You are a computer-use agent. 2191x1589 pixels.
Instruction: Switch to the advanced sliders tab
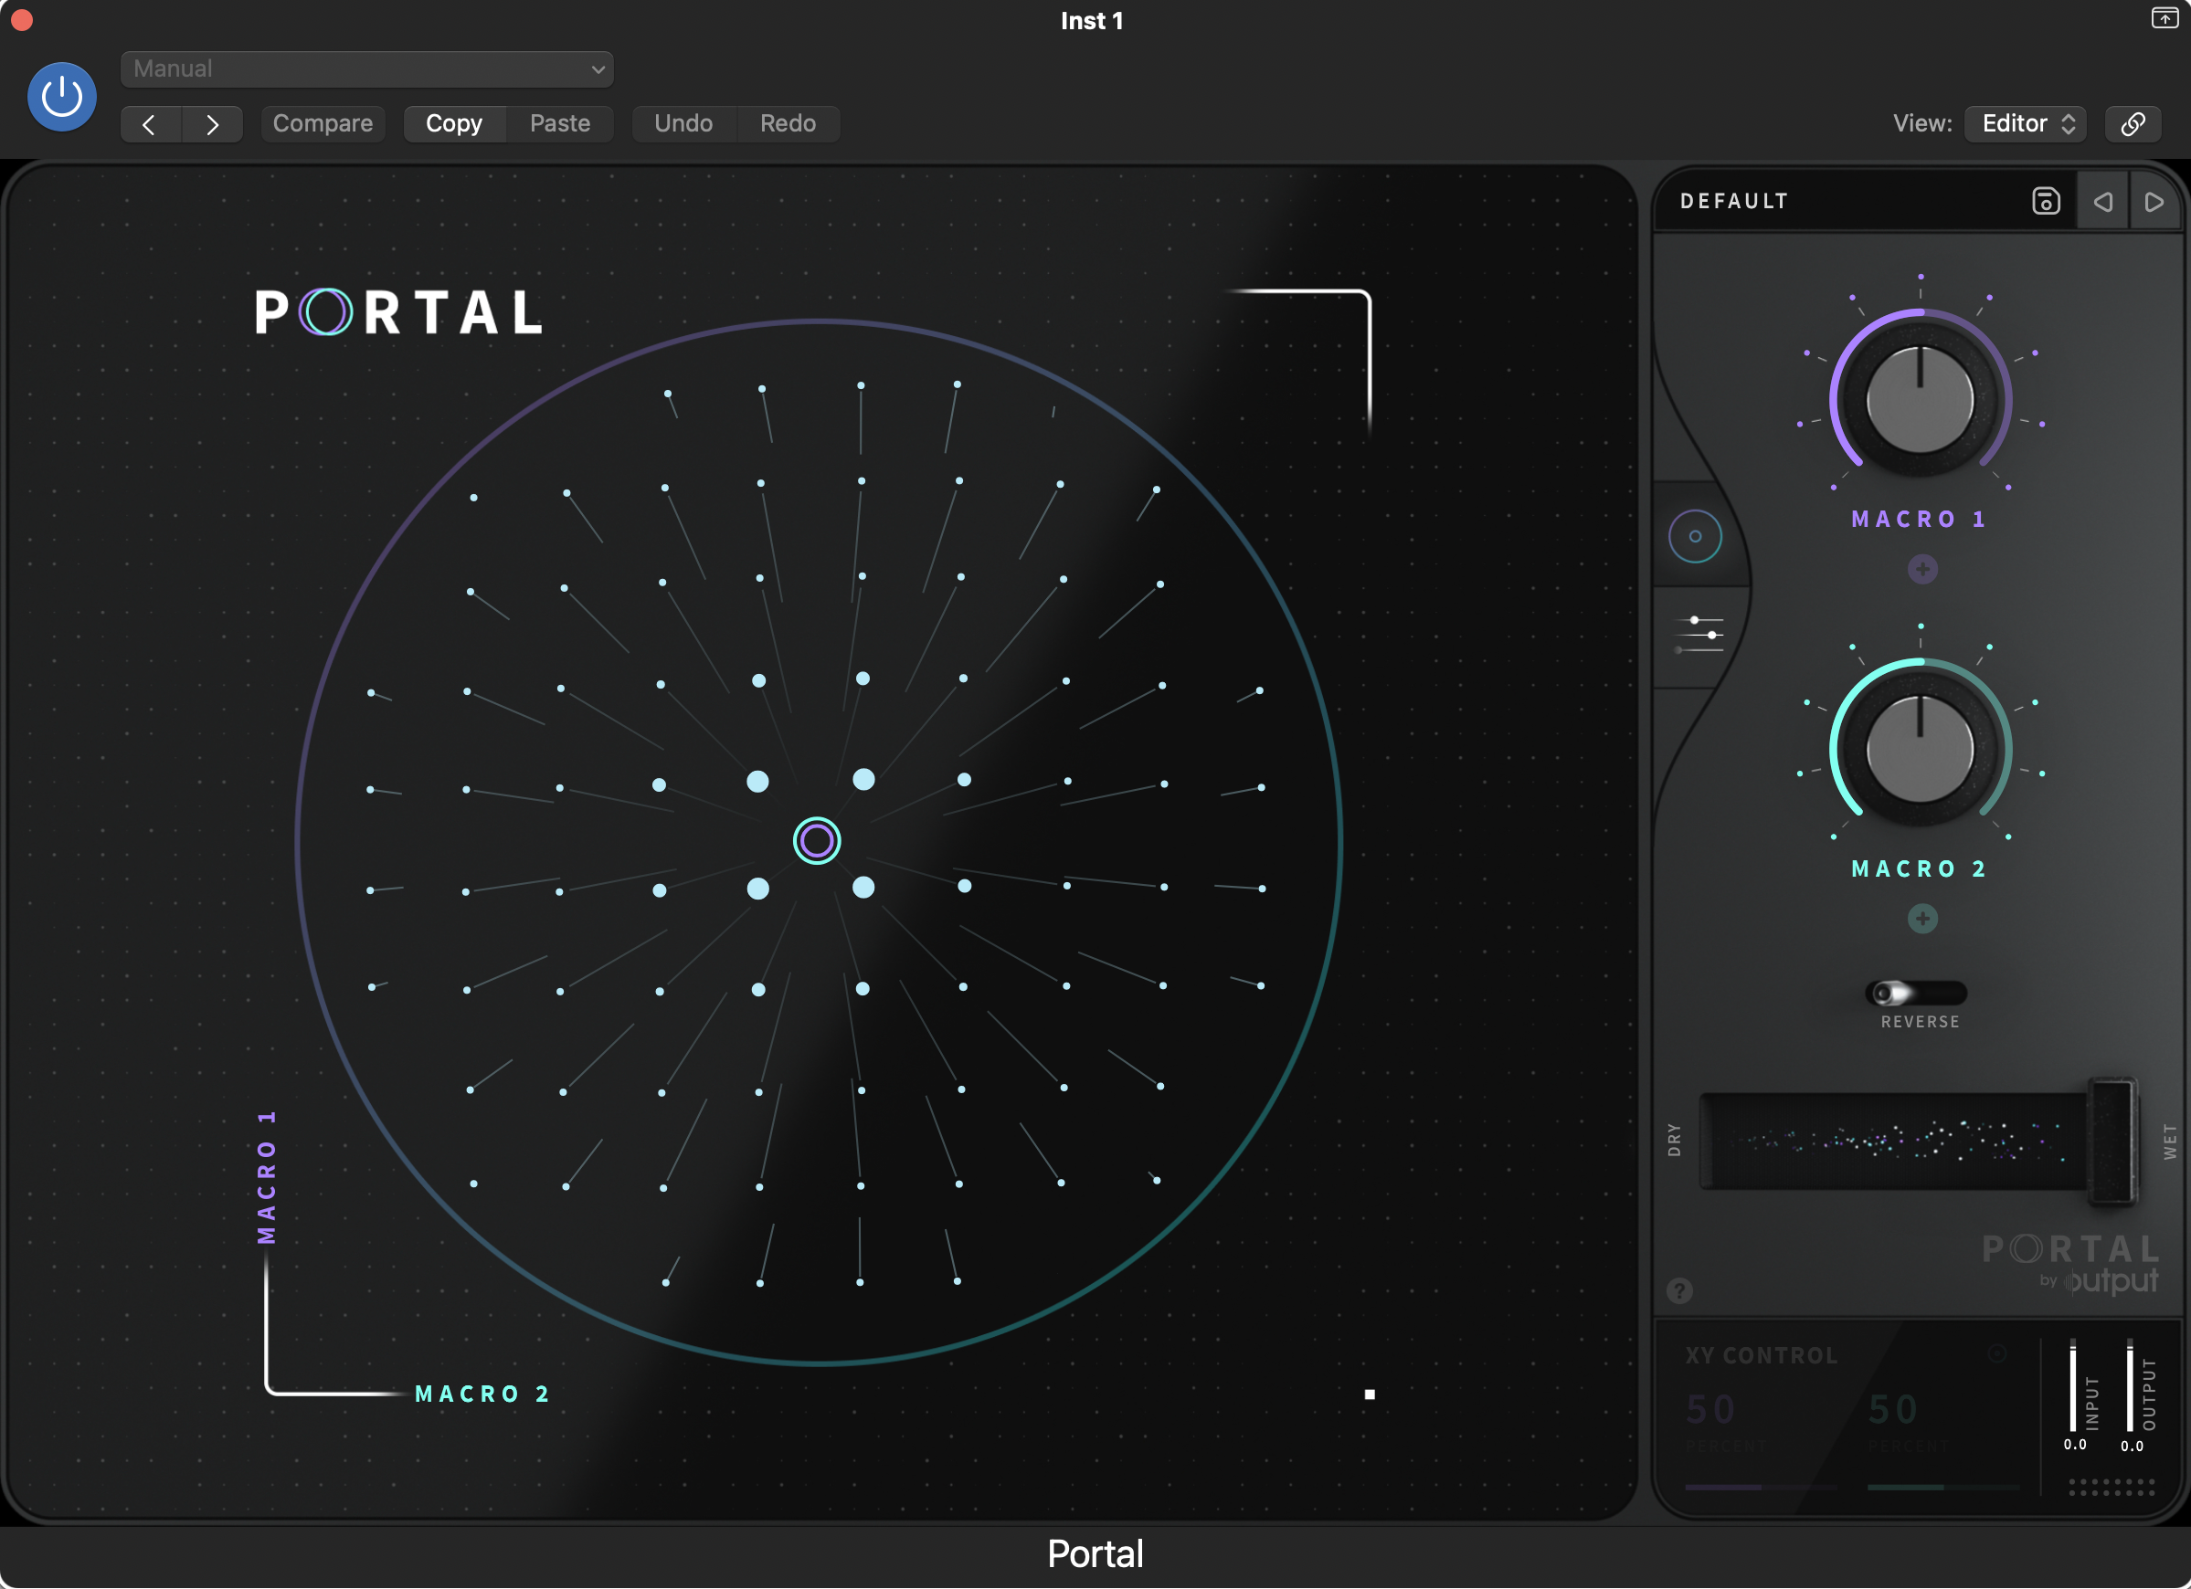(x=1698, y=635)
